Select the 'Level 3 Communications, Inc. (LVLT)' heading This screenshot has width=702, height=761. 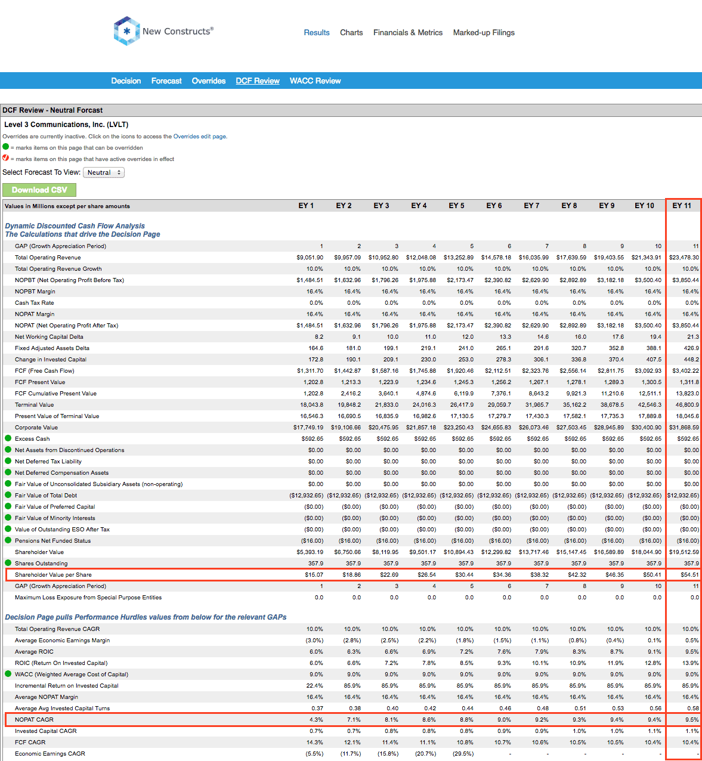[66, 125]
